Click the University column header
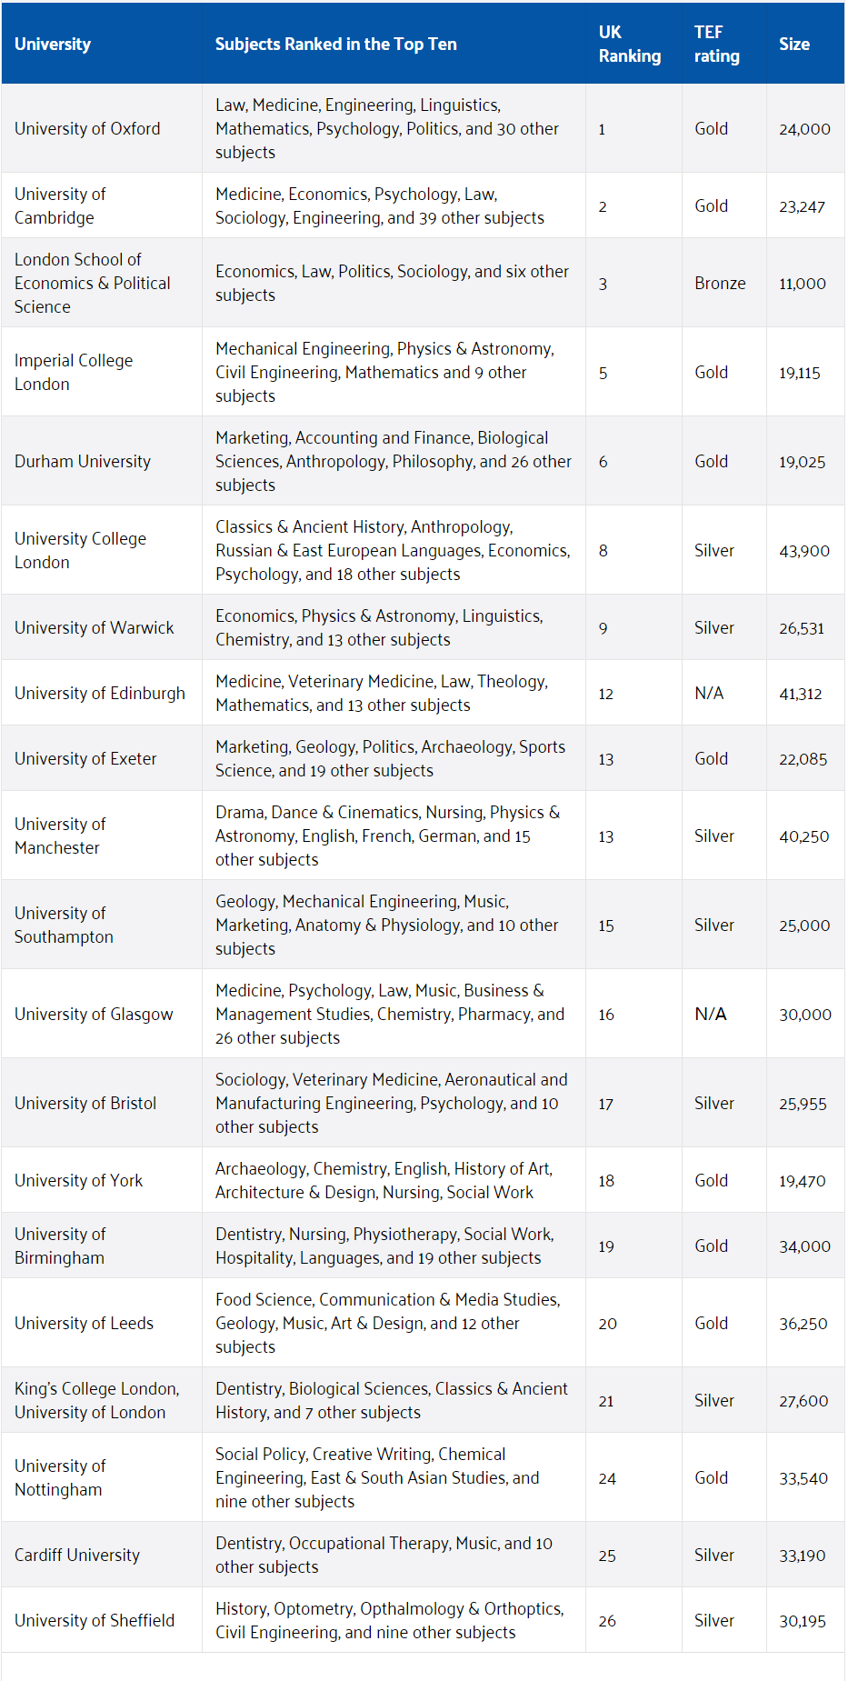This screenshot has width=848, height=1681. pos(53,44)
